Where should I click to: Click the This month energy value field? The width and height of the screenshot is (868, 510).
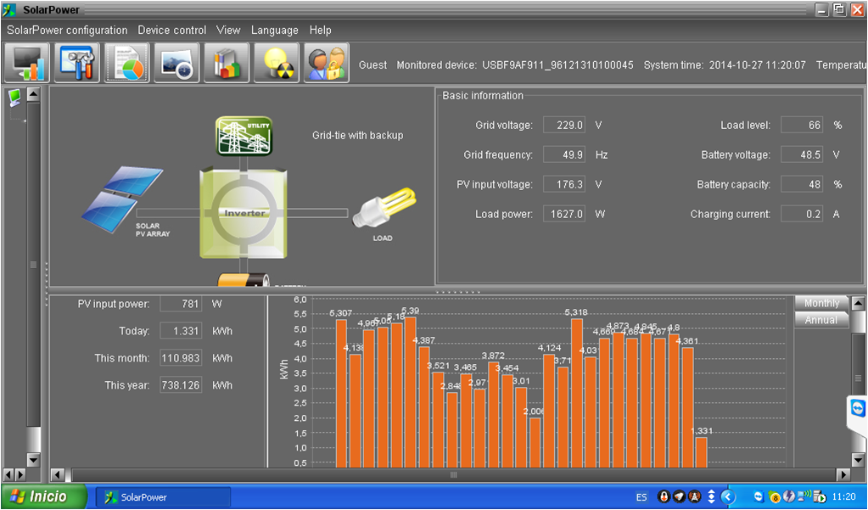pyautogui.click(x=181, y=358)
